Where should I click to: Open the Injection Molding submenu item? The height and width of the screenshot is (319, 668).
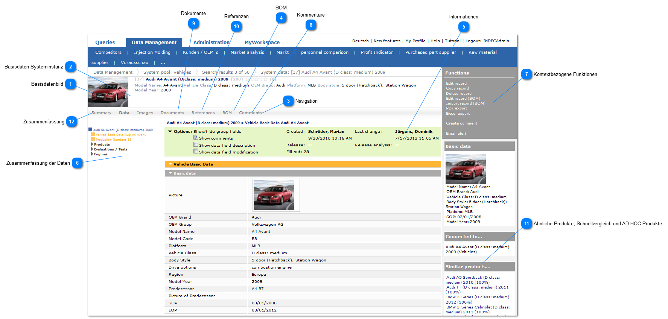pos(152,52)
